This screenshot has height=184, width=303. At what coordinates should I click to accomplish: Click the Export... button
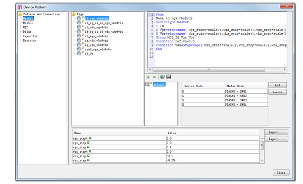[x=276, y=139]
